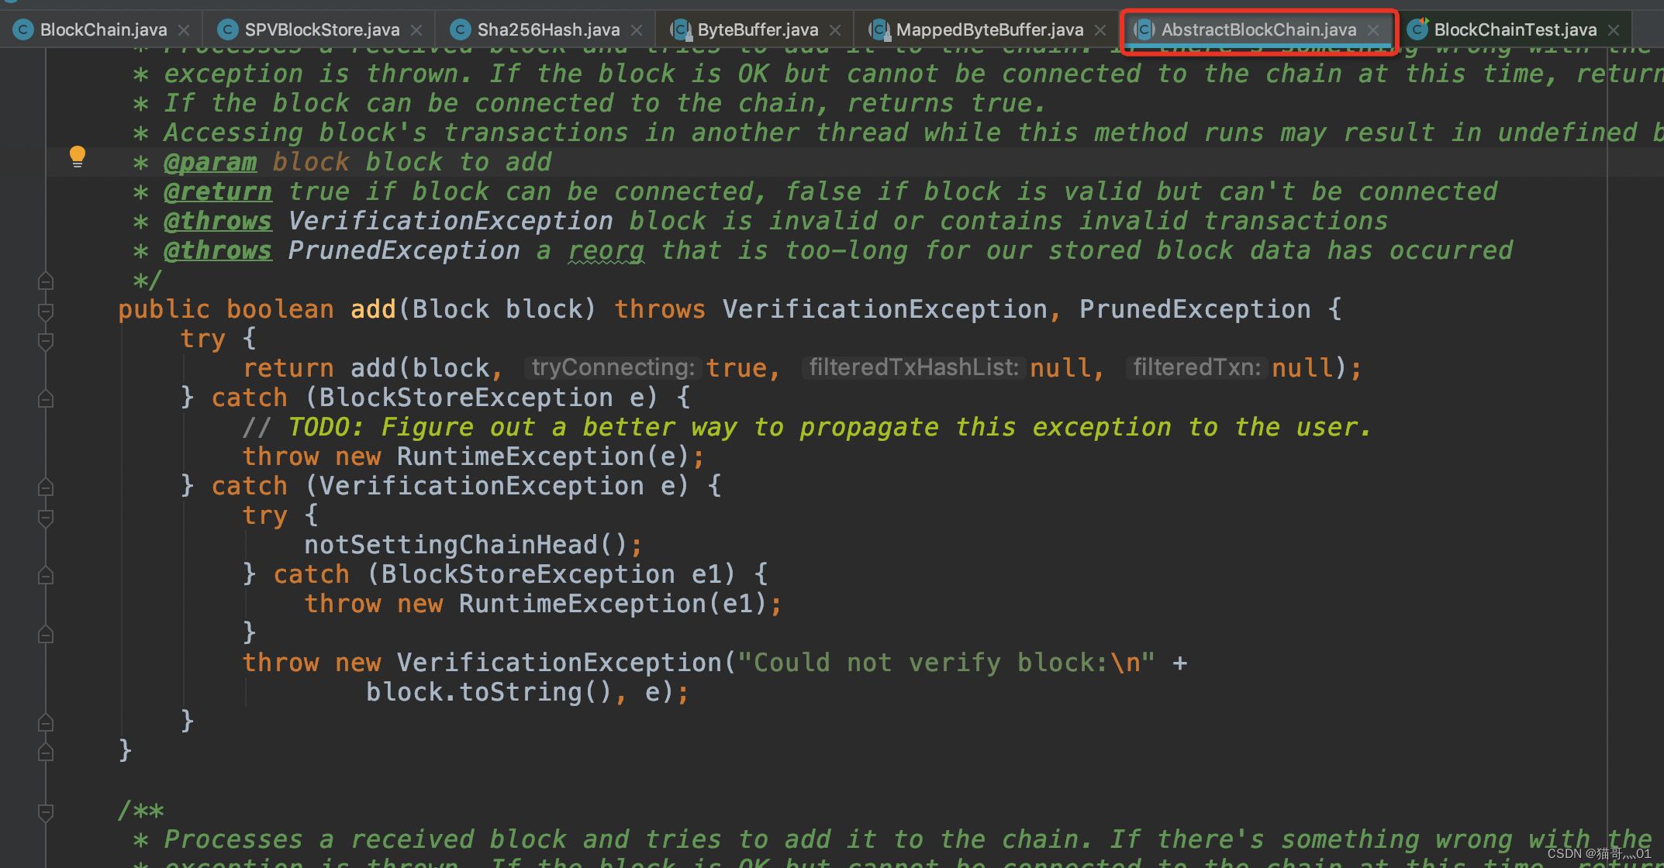Close the Sha256Hash.java tab
1664x868 pixels.
637,30
